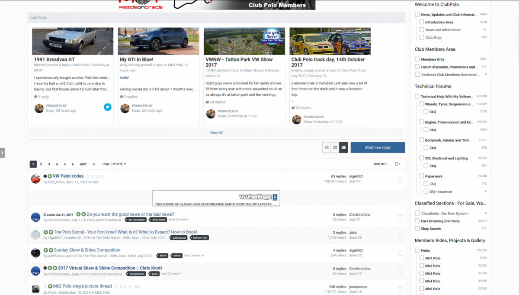Image resolution: width=519 pixels, height=295 pixels.
Task: Click the last page double-arrow icon
Action: pyautogui.click(x=94, y=164)
